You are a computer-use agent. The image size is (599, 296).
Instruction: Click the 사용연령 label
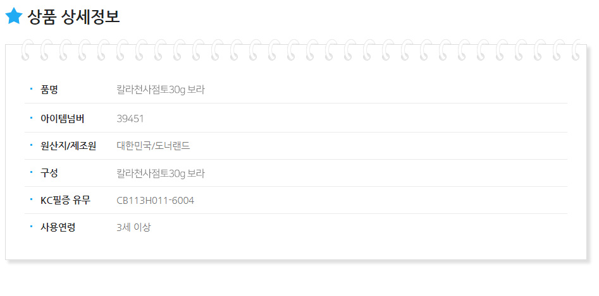pos(58,227)
